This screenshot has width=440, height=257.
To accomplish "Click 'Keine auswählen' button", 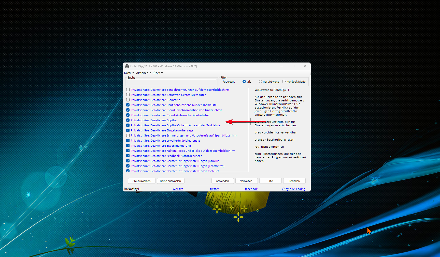I will 171,181.
